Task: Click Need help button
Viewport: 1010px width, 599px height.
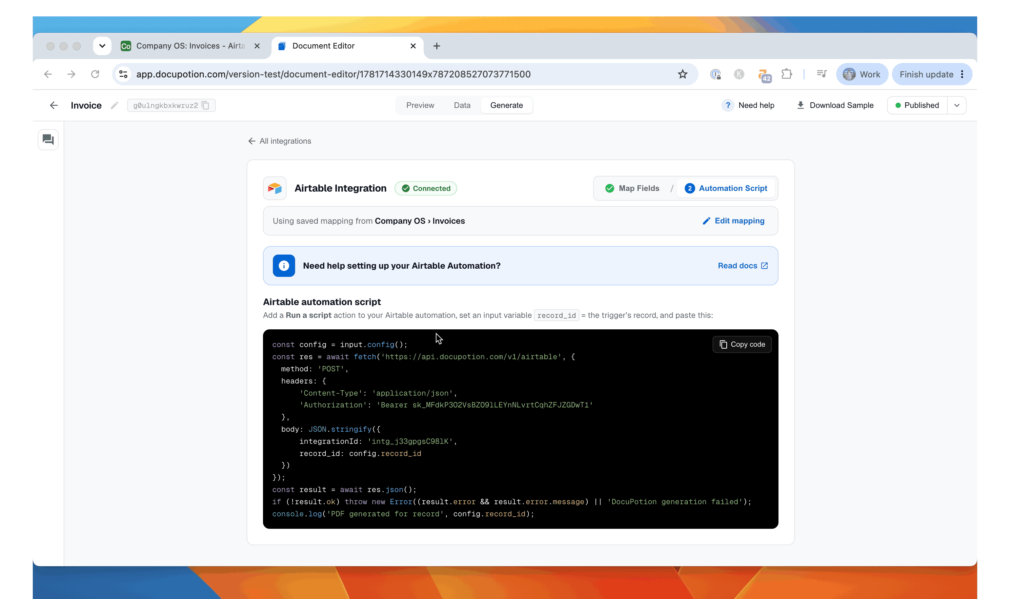Action: (748, 105)
